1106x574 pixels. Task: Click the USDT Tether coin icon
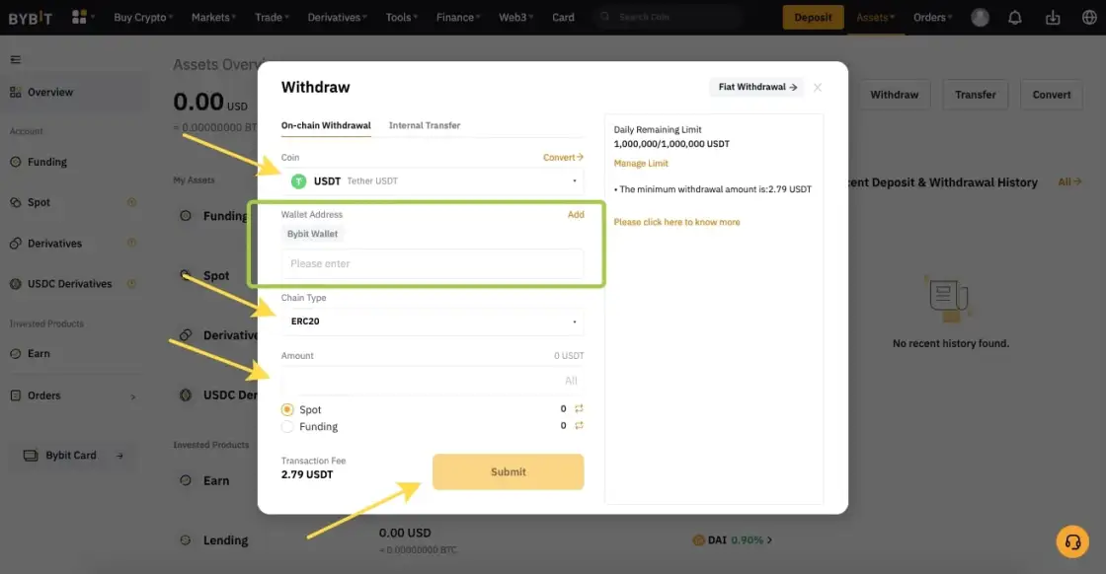pyautogui.click(x=299, y=181)
